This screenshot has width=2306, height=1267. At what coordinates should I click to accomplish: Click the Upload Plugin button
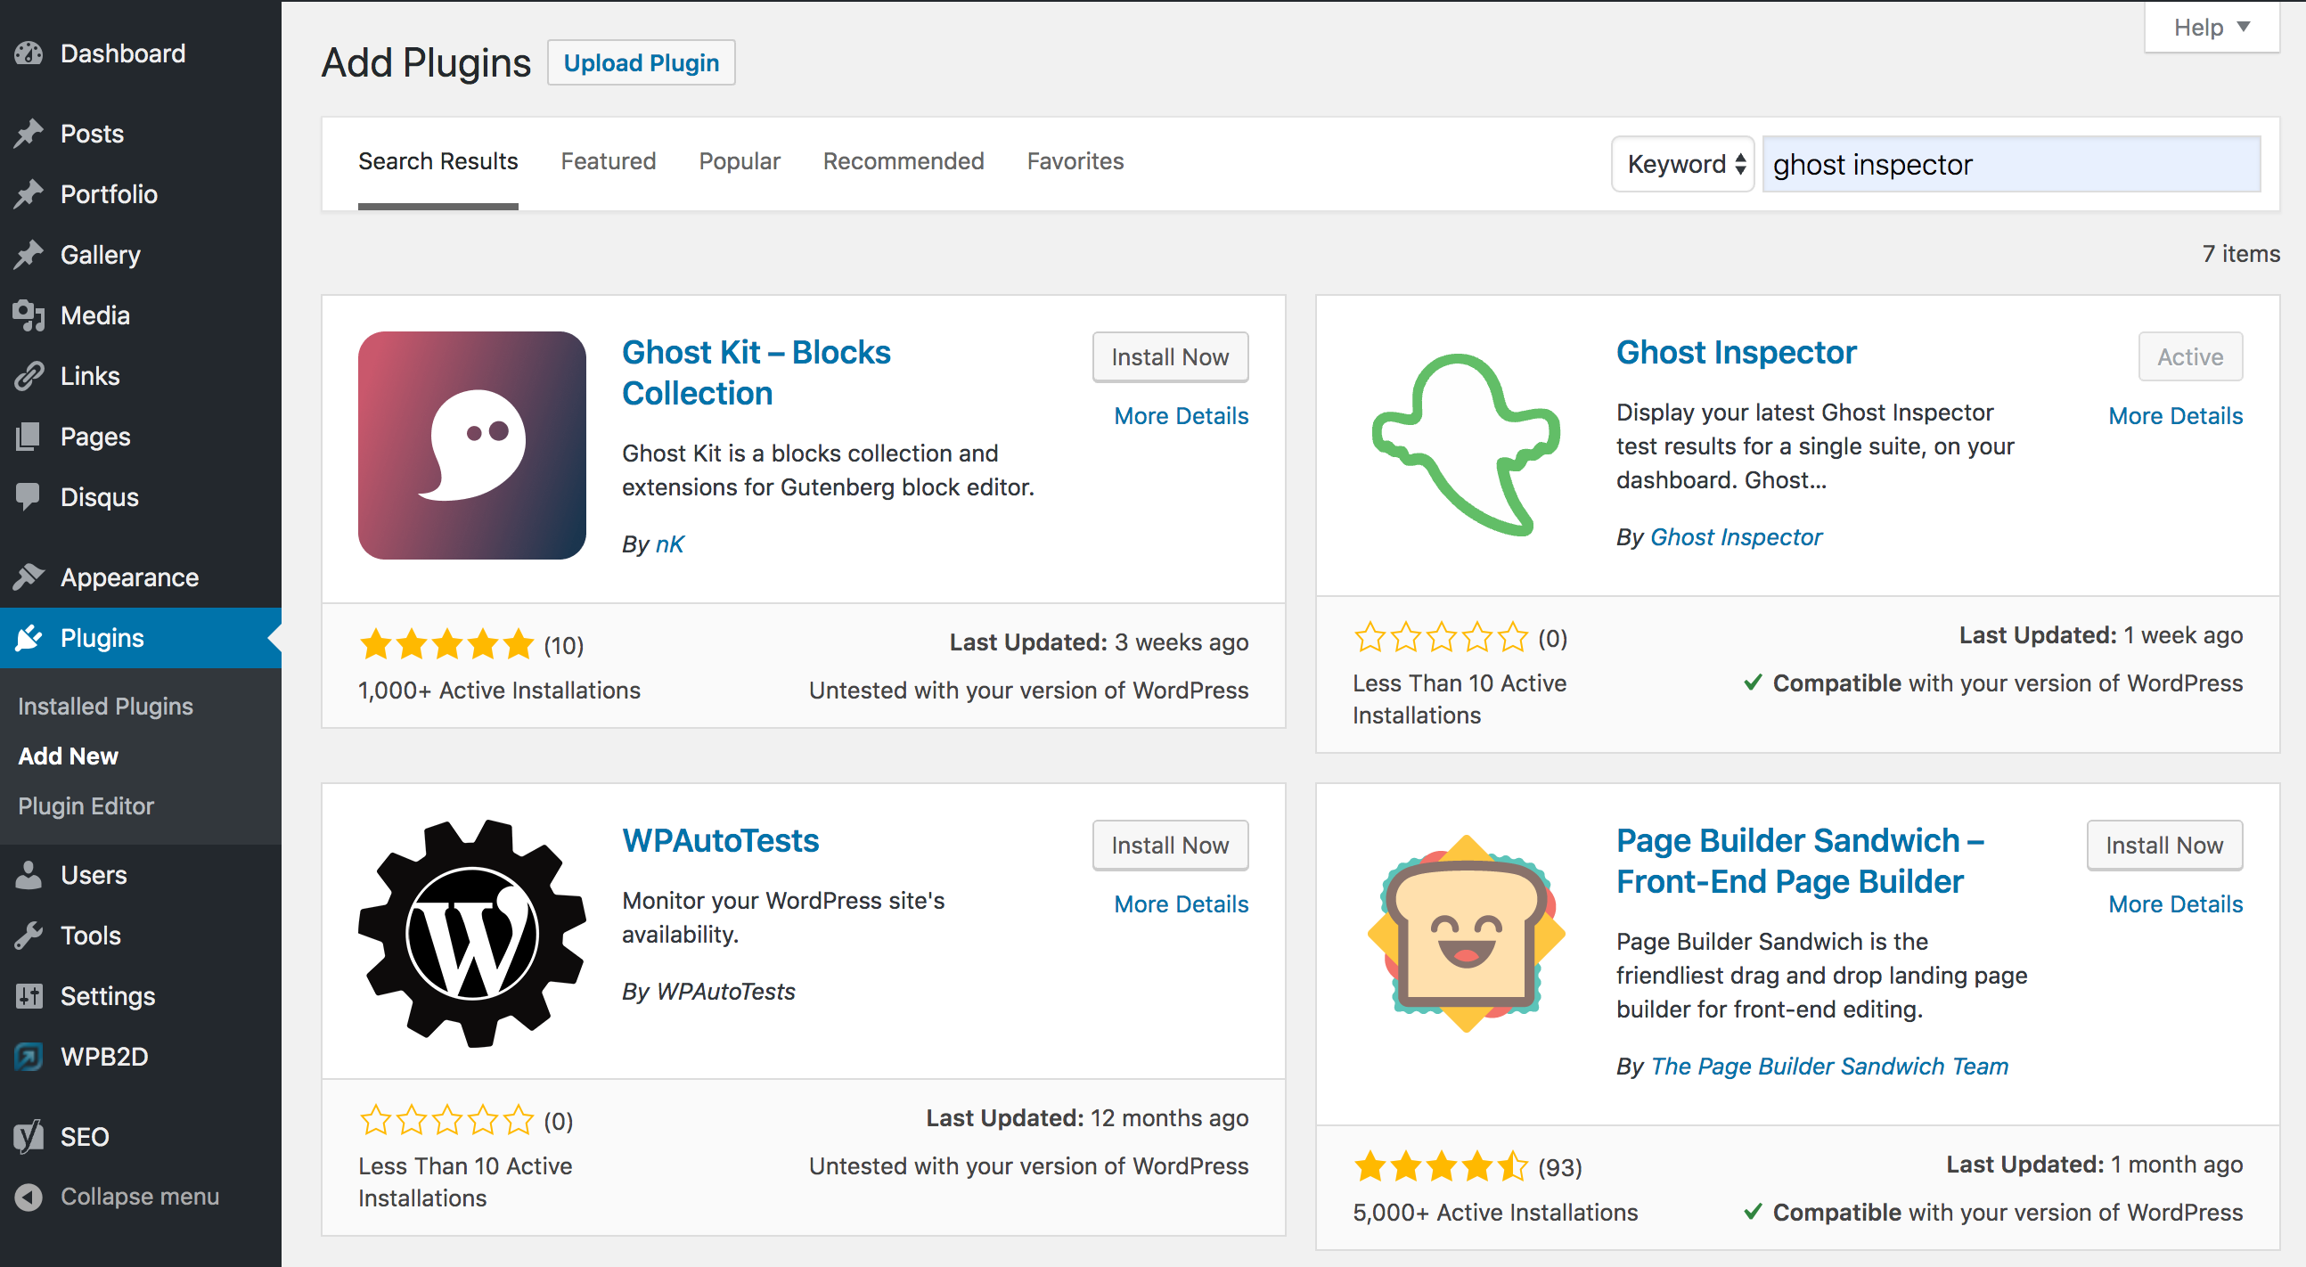click(x=641, y=63)
